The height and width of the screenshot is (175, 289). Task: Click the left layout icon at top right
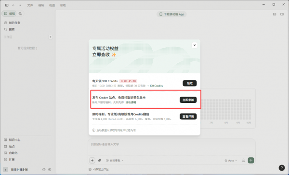click(x=275, y=14)
